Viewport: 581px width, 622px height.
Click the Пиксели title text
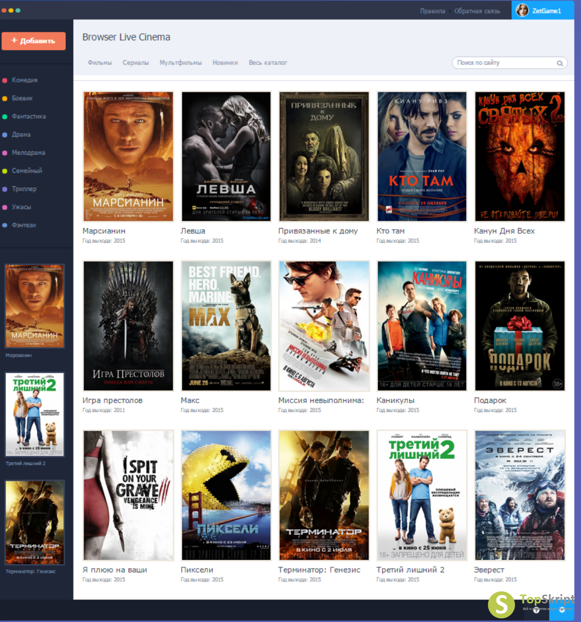point(197,570)
